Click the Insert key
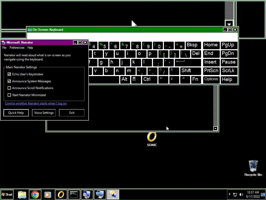The height and width of the screenshot is (200, 266). coord(211,62)
